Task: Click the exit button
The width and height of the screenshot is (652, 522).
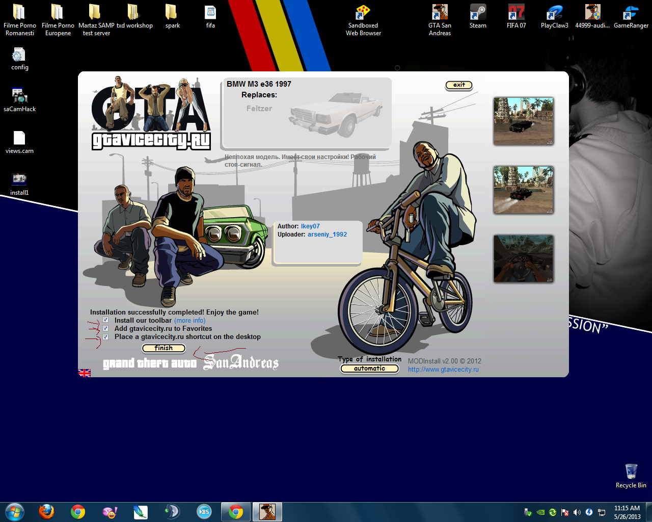Action: point(459,85)
